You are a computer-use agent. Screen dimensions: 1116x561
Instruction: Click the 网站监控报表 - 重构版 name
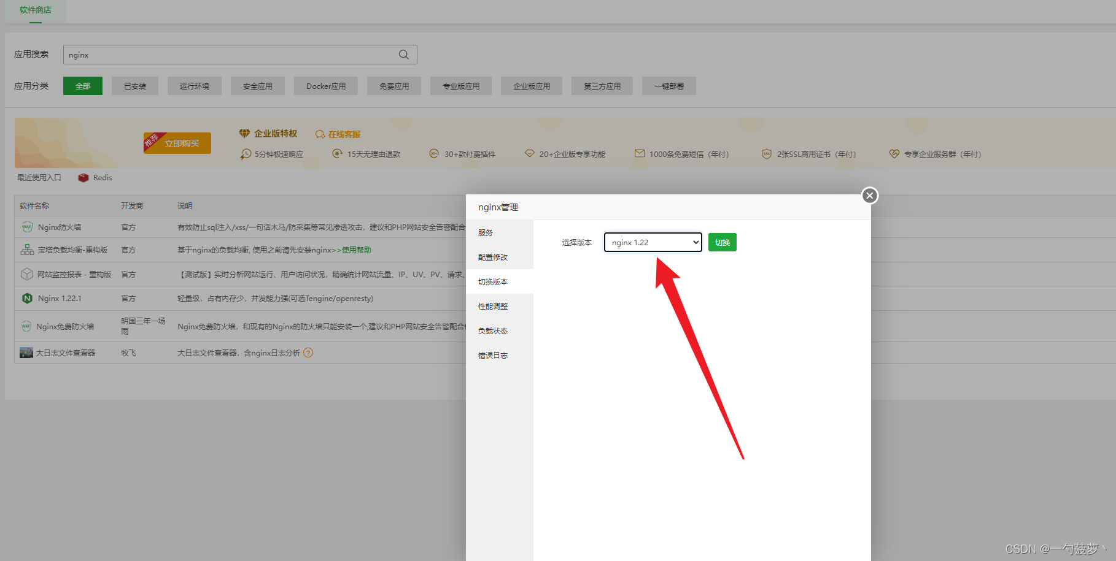[74, 274]
